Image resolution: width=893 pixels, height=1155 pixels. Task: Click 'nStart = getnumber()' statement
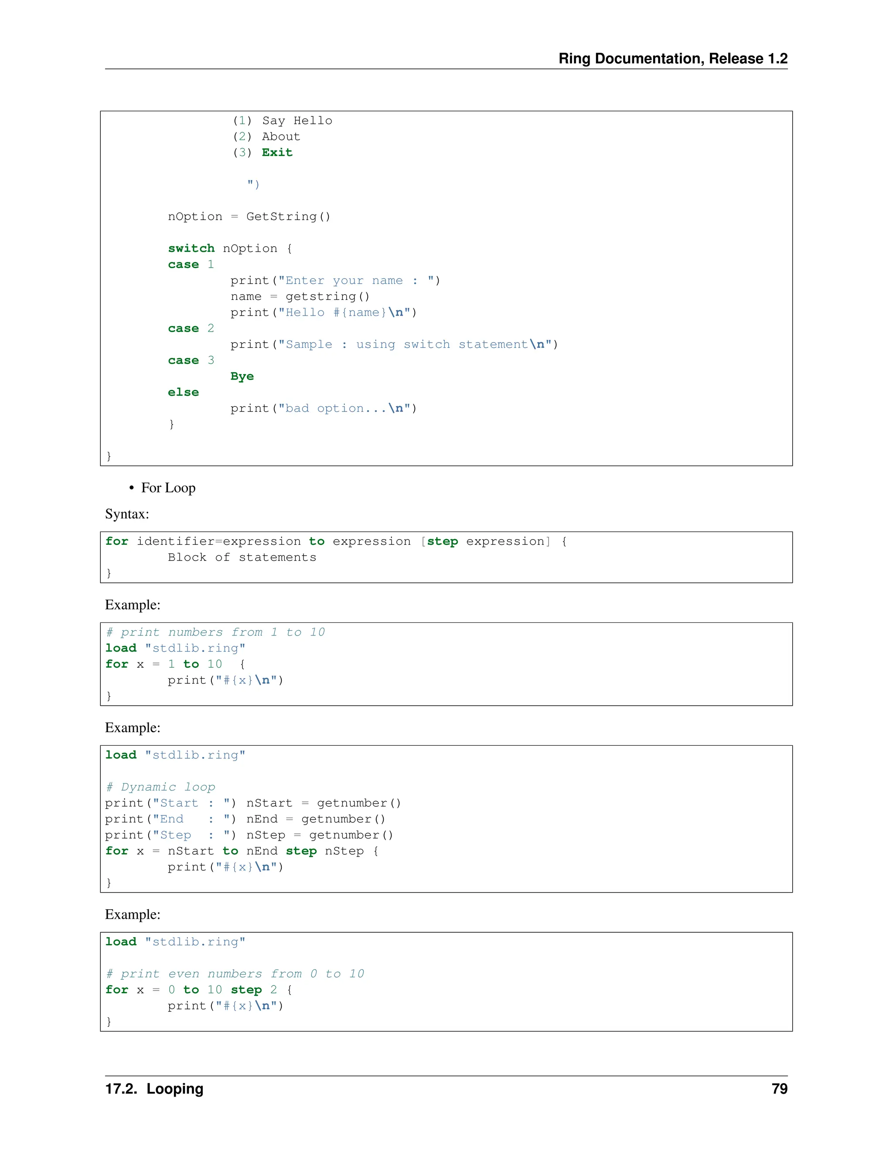click(323, 803)
